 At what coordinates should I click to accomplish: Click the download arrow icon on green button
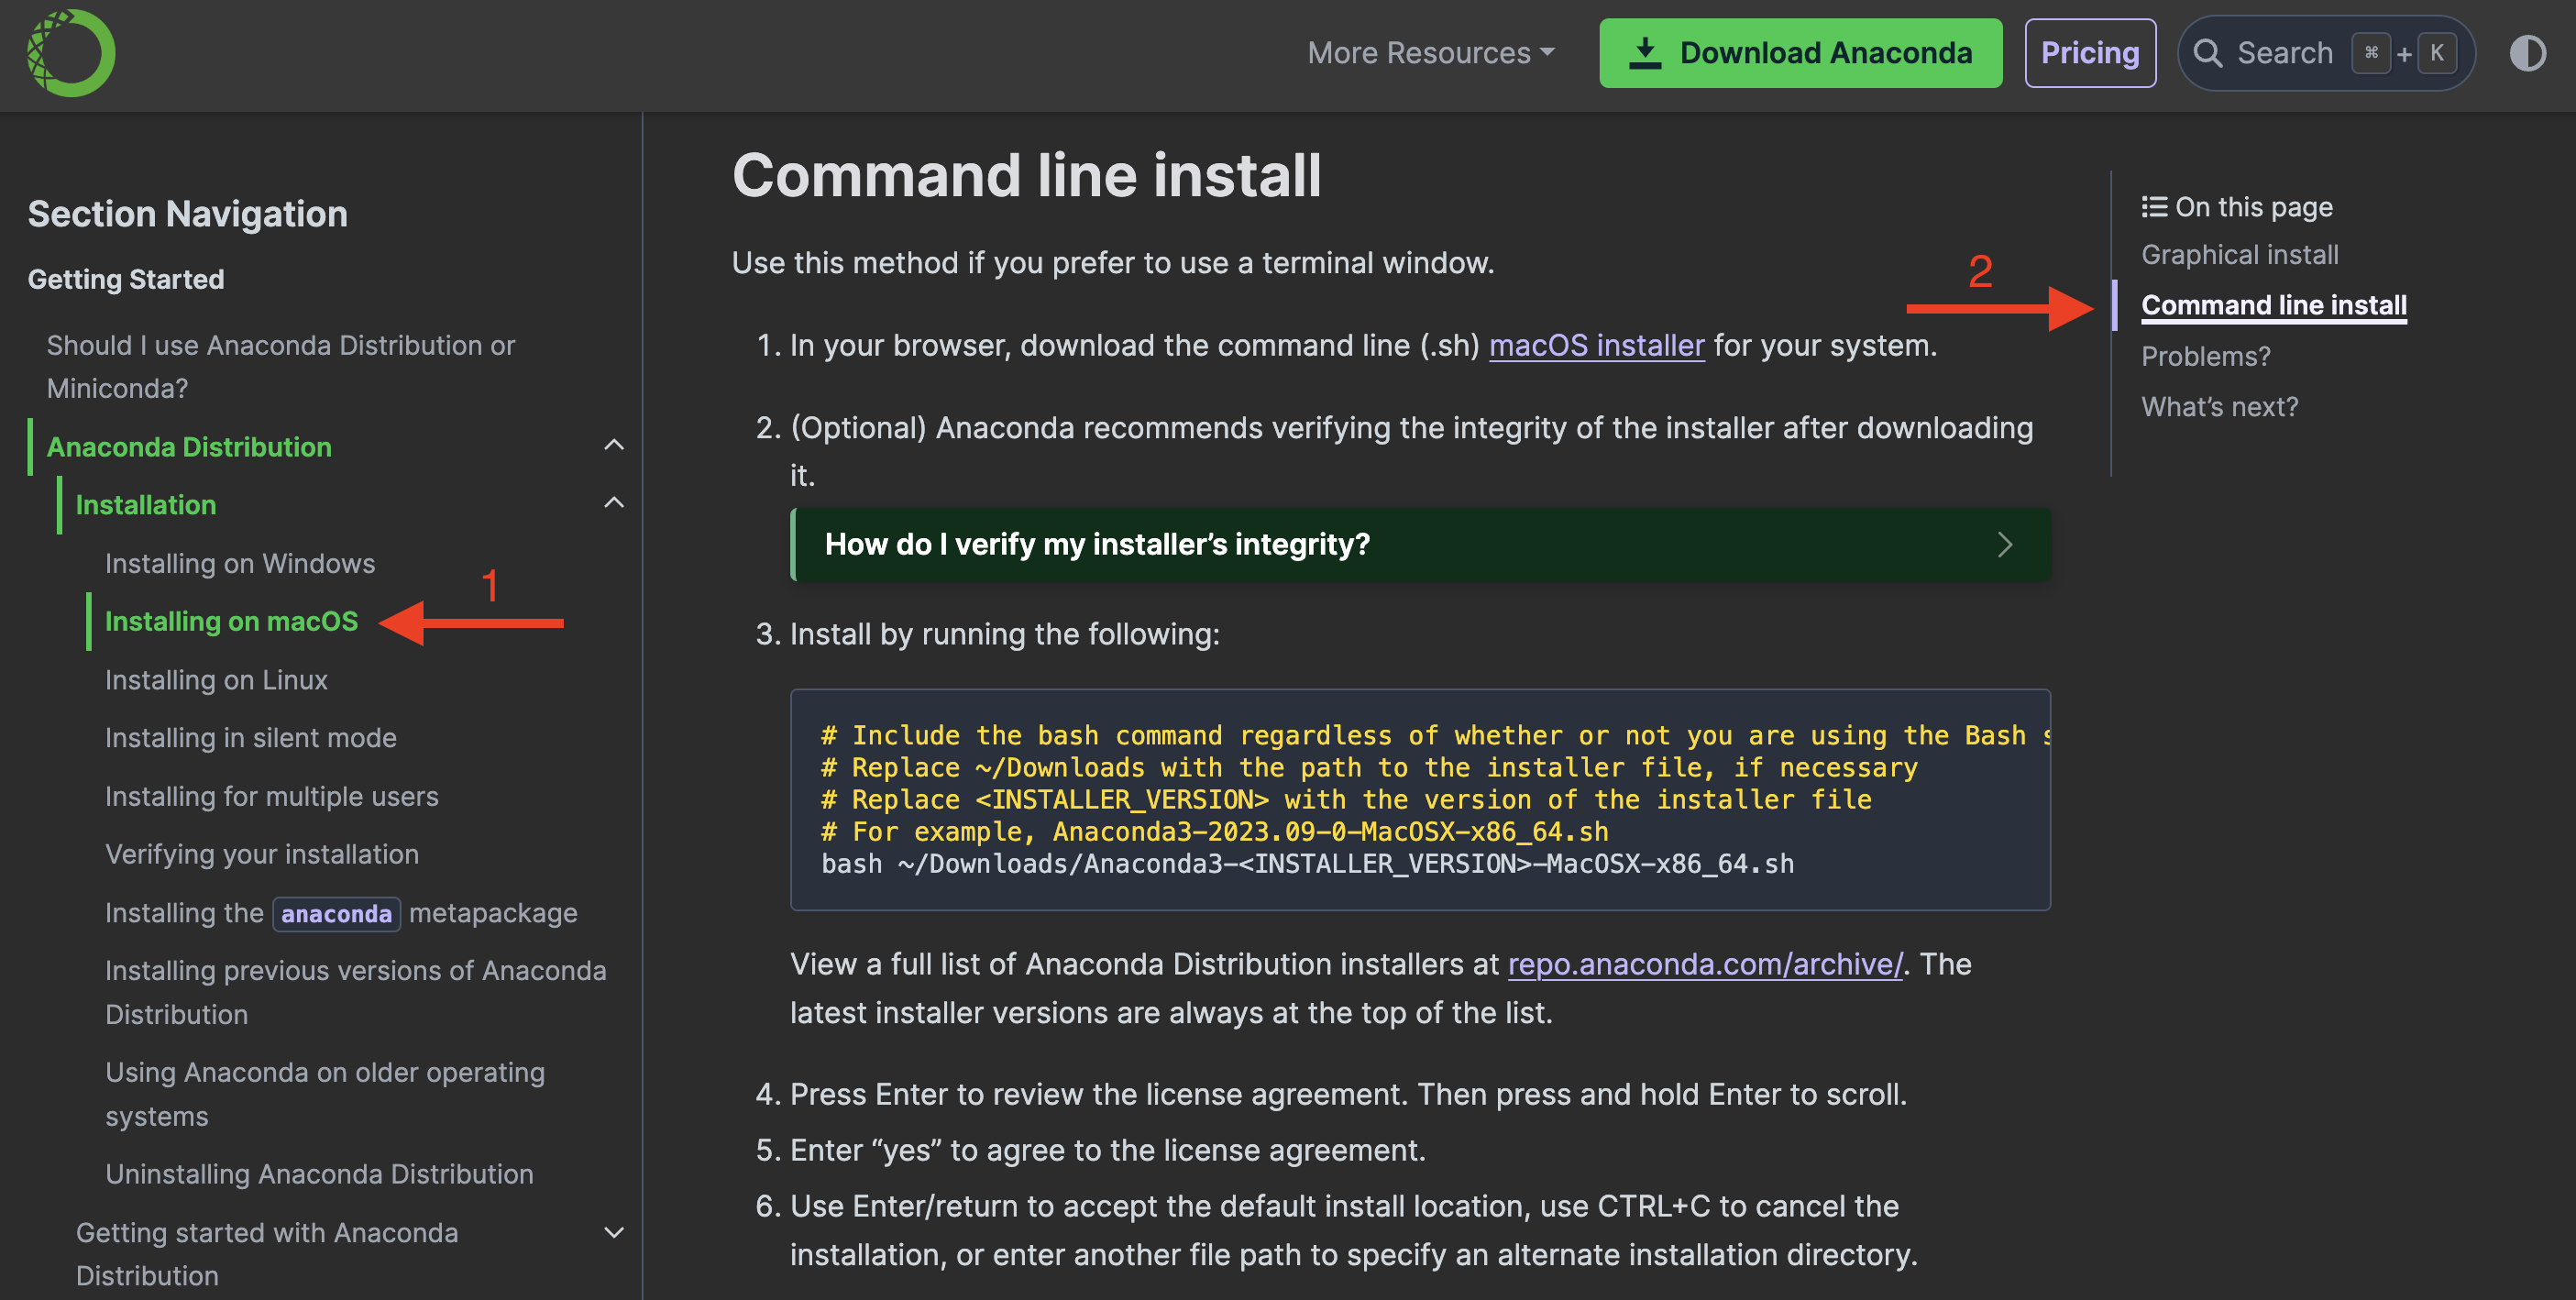(x=1645, y=53)
